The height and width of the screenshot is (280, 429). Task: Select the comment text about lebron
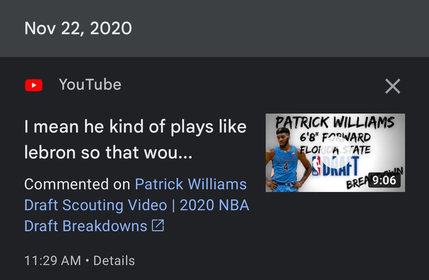135,140
